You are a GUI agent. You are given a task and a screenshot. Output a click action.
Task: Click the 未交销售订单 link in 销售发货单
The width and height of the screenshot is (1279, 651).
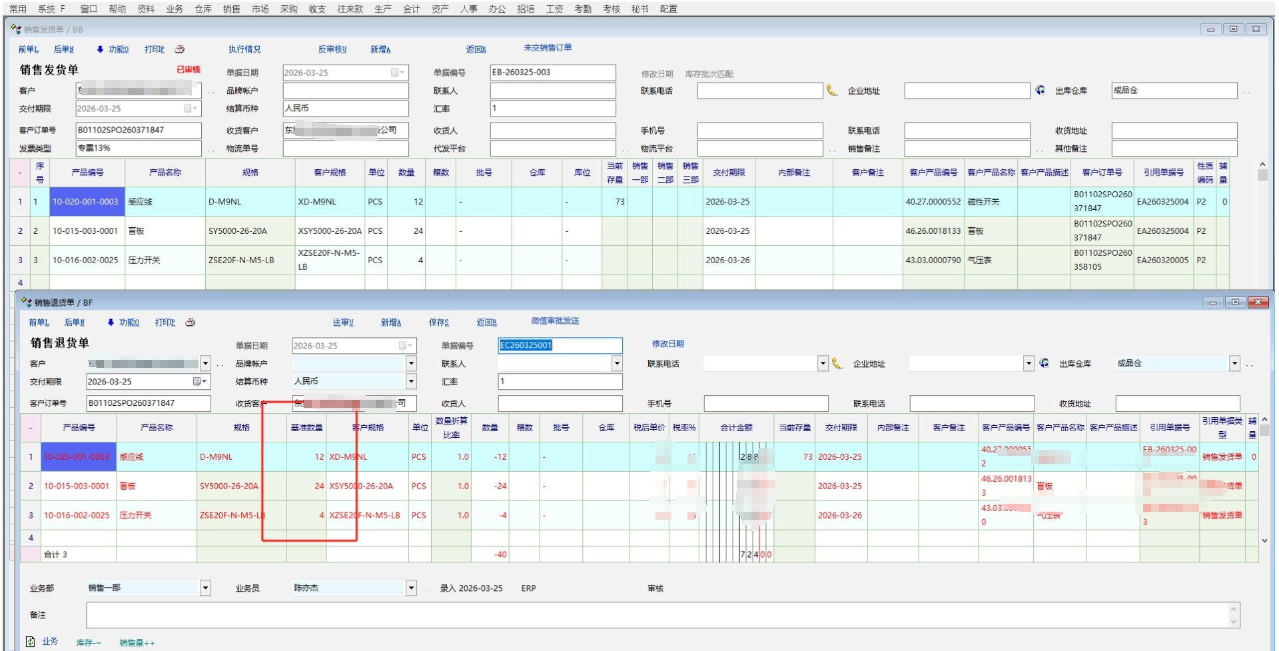point(548,48)
